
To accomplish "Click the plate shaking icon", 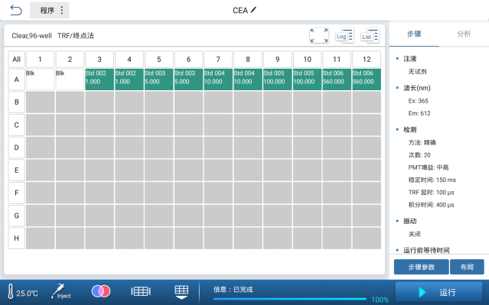I will [x=141, y=291].
